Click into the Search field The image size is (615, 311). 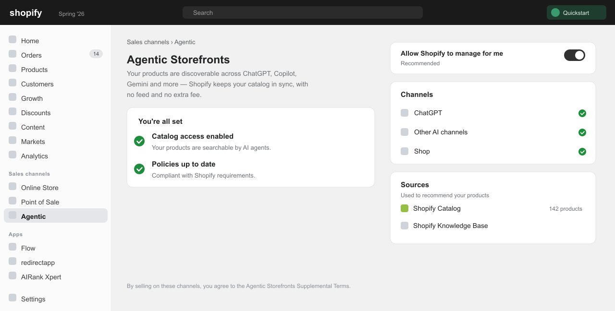[303, 12]
